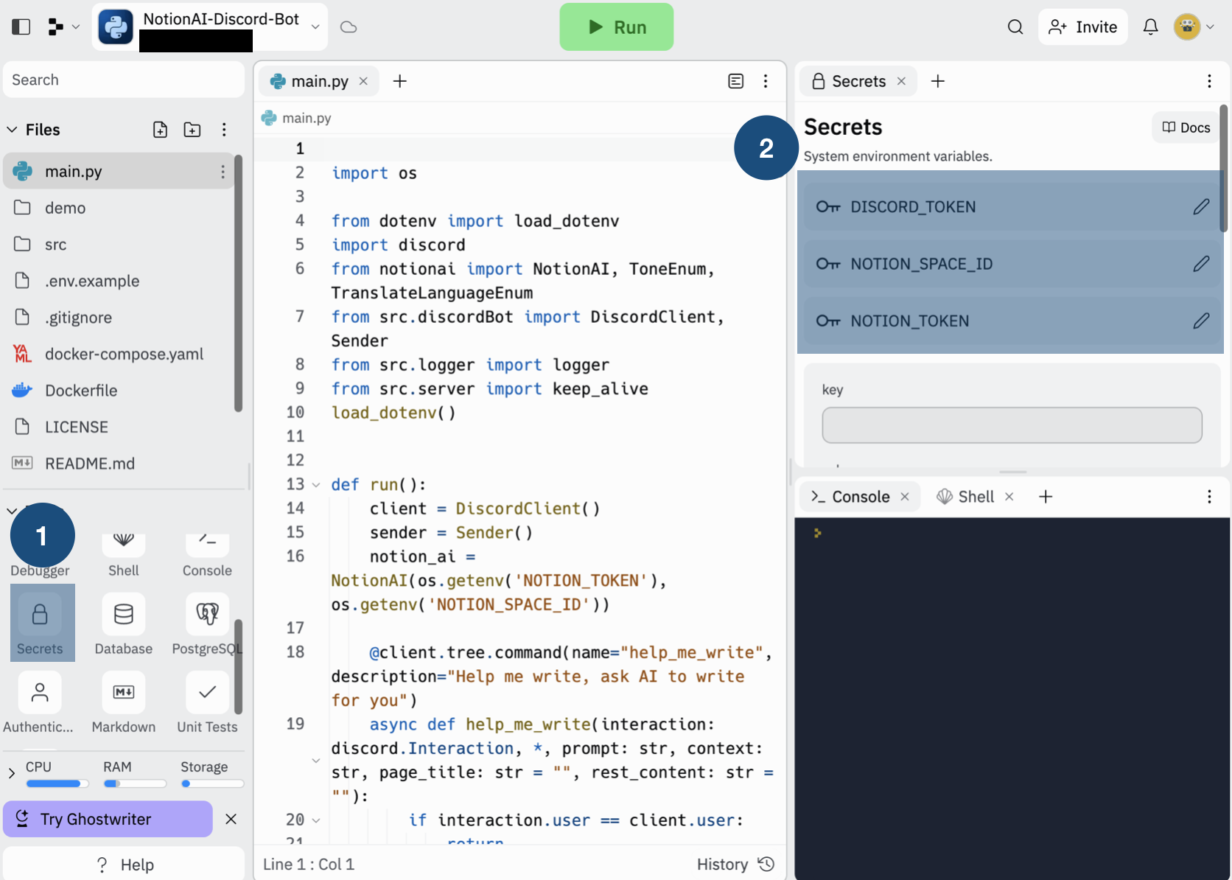
Task: Click the cloud sync status icon
Action: click(x=349, y=27)
